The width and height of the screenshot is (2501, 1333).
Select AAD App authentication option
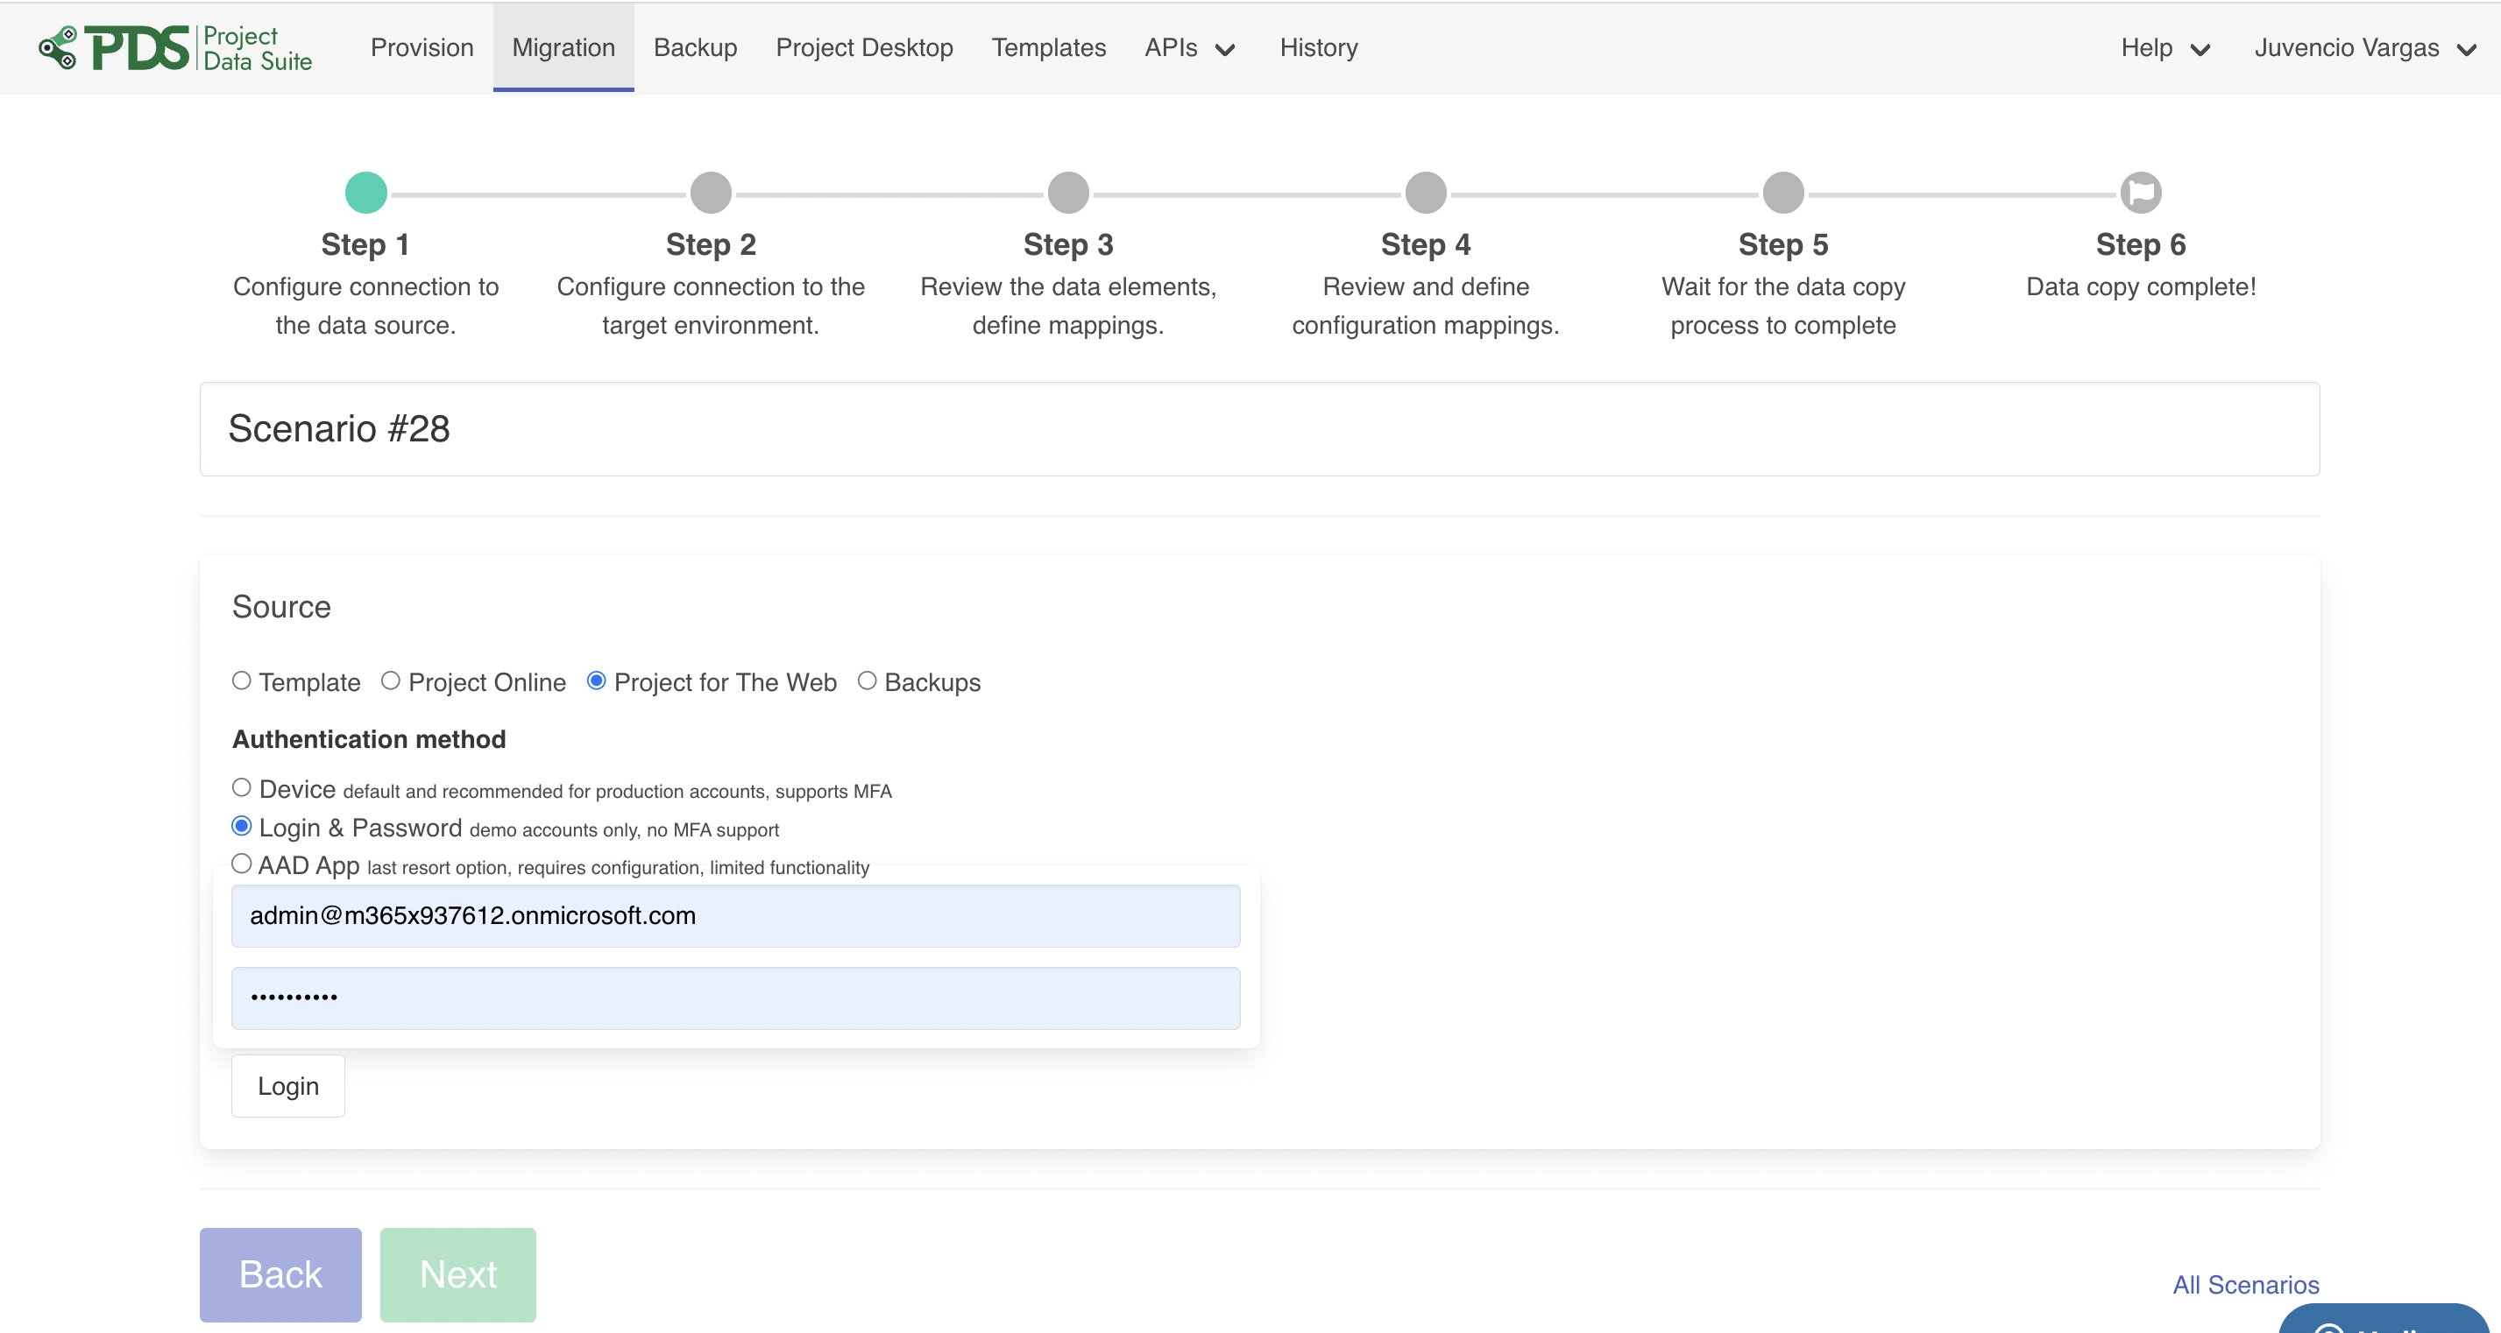242,864
